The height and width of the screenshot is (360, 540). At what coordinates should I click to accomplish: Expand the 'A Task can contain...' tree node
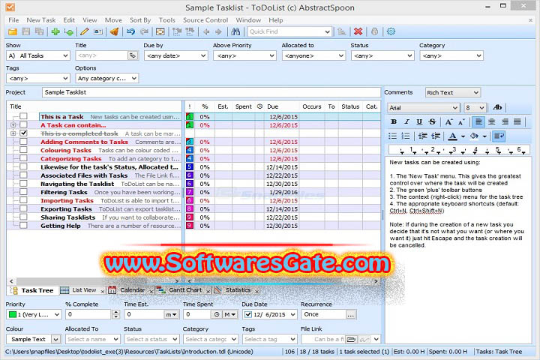click(13, 124)
